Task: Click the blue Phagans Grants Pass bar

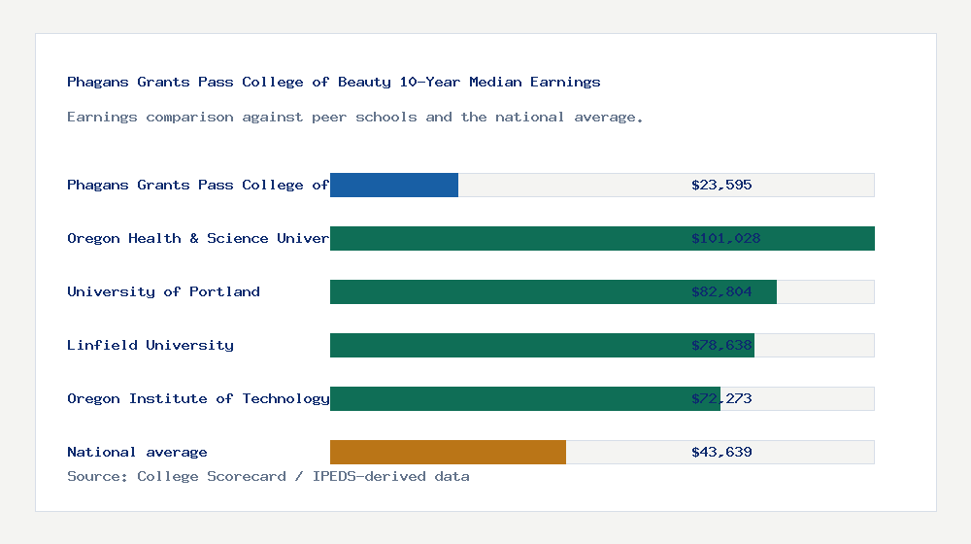Action: click(394, 186)
